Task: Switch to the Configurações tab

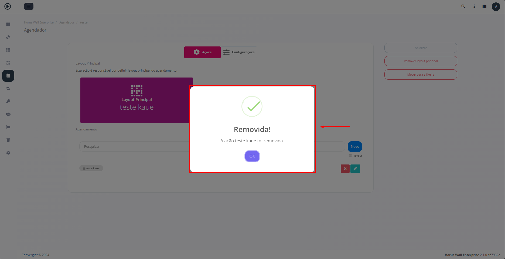Action: click(x=239, y=52)
